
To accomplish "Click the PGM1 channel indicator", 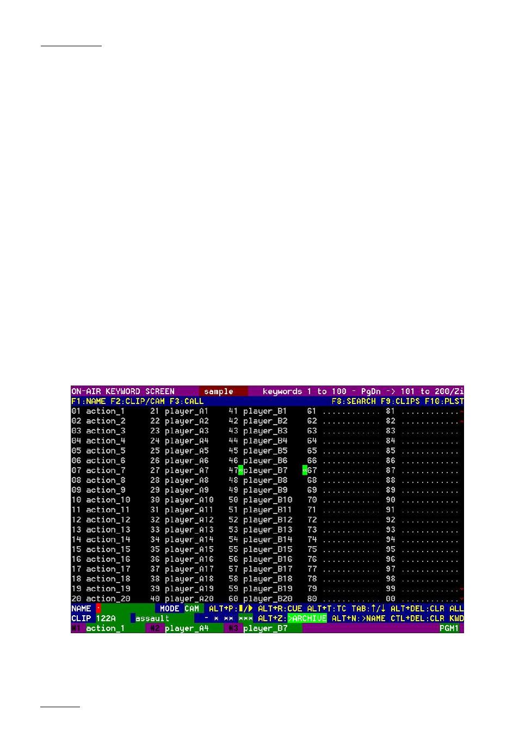I will point(449,628).
